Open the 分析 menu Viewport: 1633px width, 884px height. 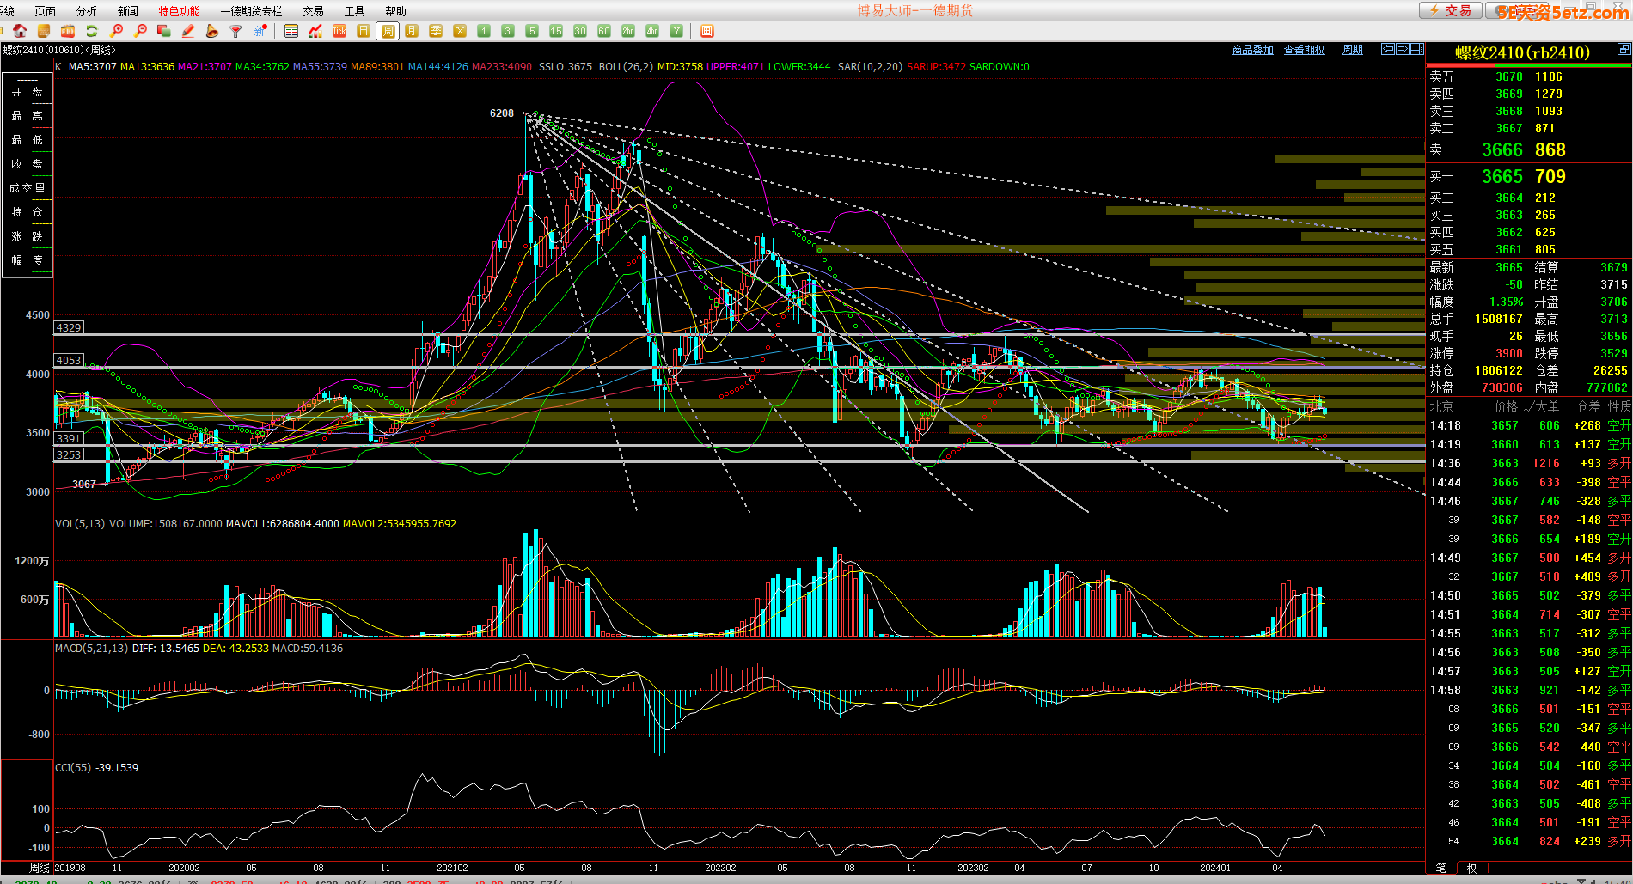(x=86, y=11)
